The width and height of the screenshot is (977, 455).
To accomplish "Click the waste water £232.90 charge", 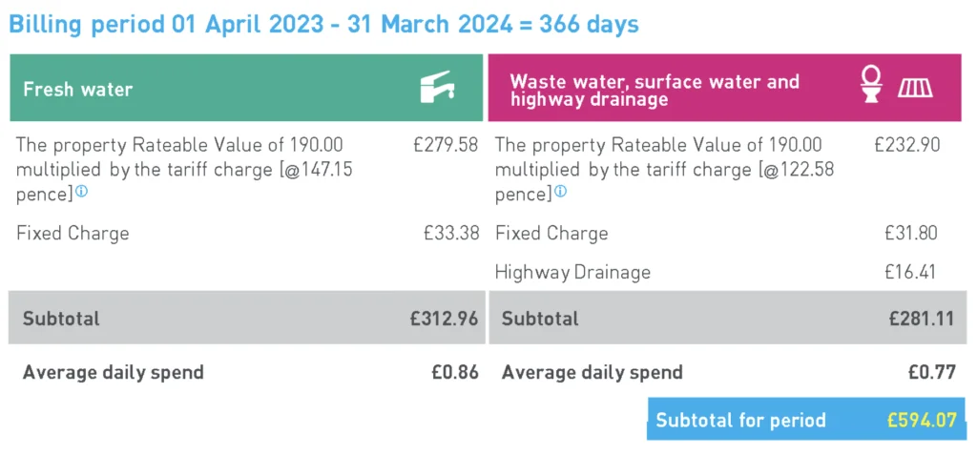I will (906, 145).
